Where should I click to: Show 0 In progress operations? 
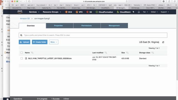pyautogui.click(x=42, y=99)
